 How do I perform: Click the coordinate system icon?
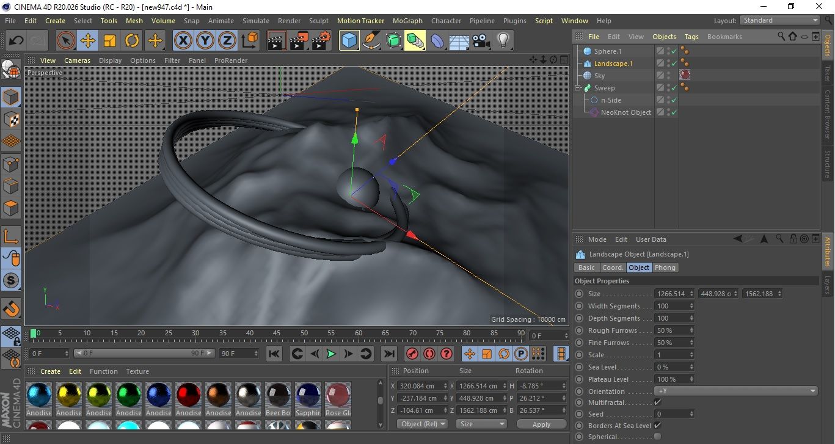(x=249, y=41)
